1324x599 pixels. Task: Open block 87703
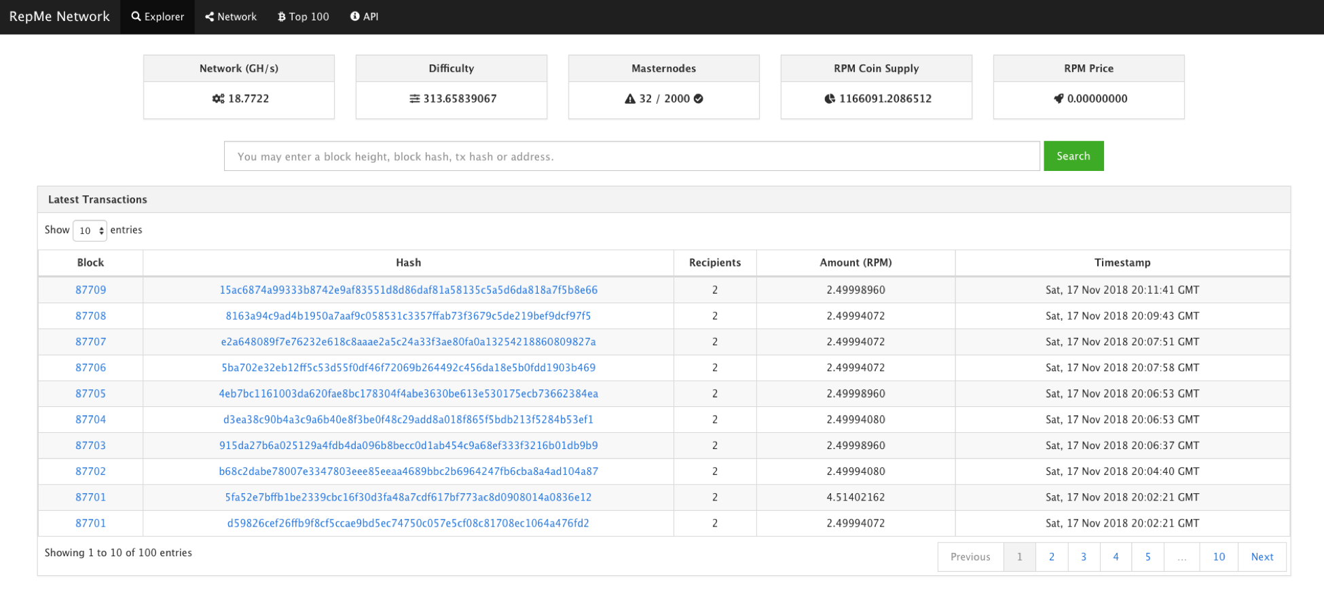[x=90, y=446]
